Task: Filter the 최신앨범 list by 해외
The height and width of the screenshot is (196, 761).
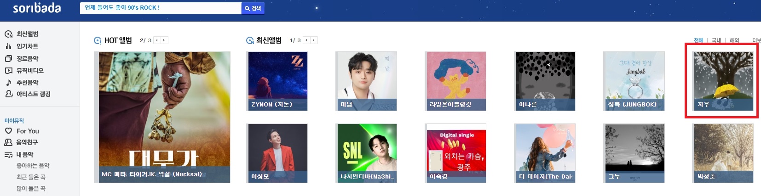Action: pyautogui.click(x=734, y=40)
